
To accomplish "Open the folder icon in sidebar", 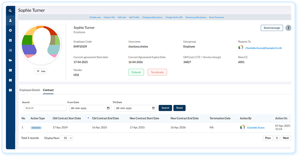I will click(10, 60).
